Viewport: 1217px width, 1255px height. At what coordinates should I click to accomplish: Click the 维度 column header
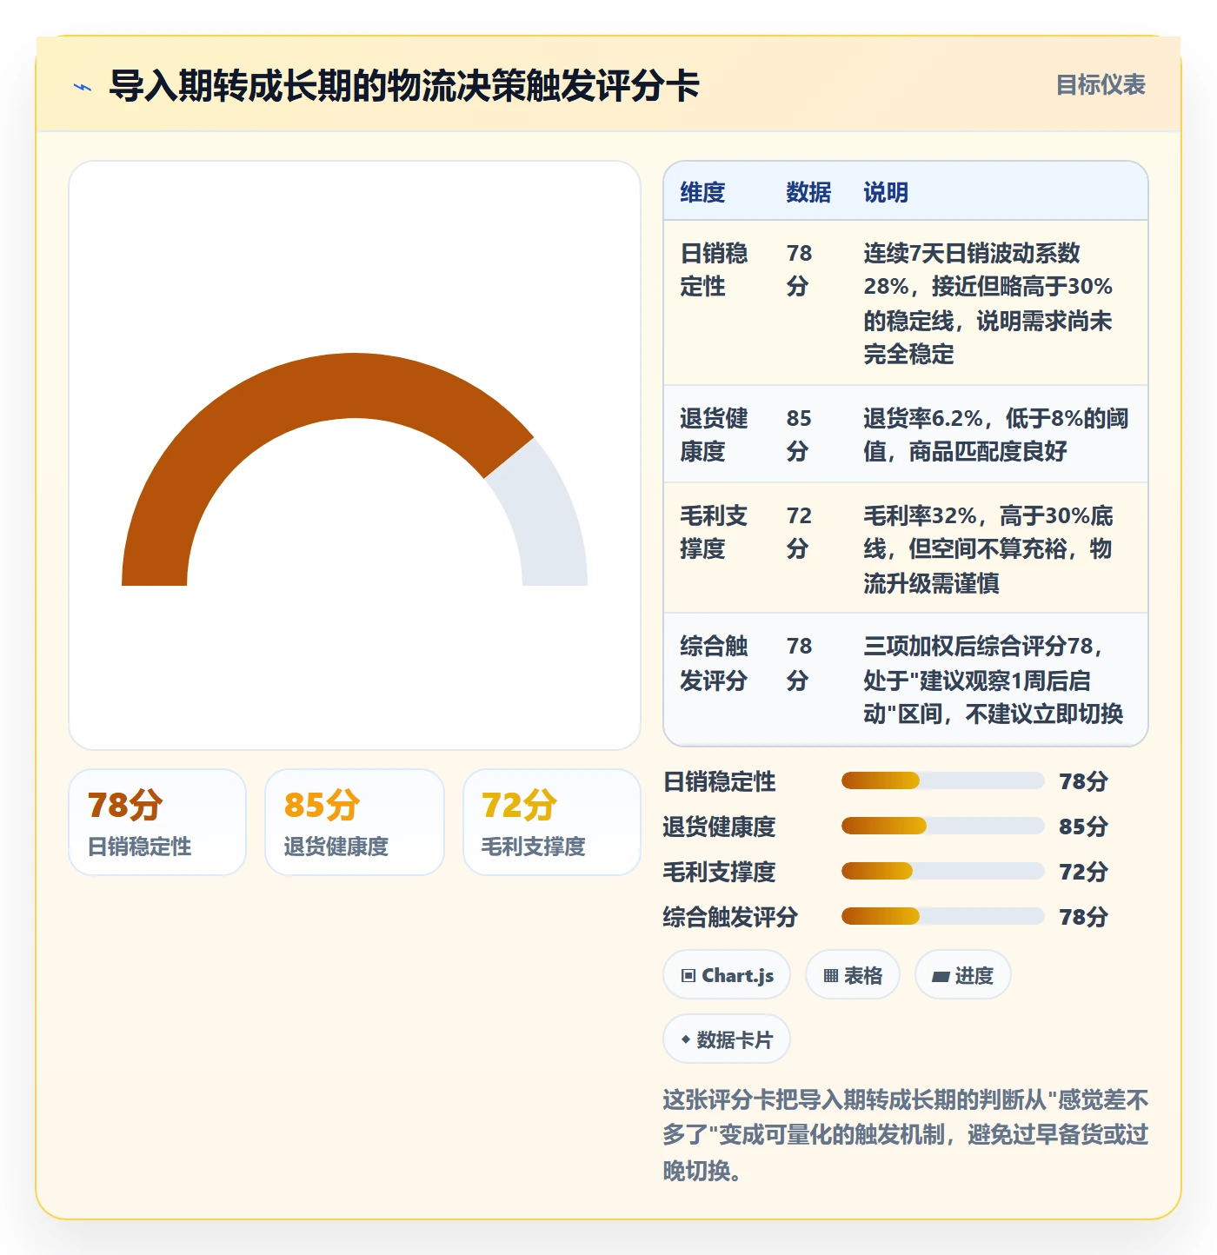[702, 192]
